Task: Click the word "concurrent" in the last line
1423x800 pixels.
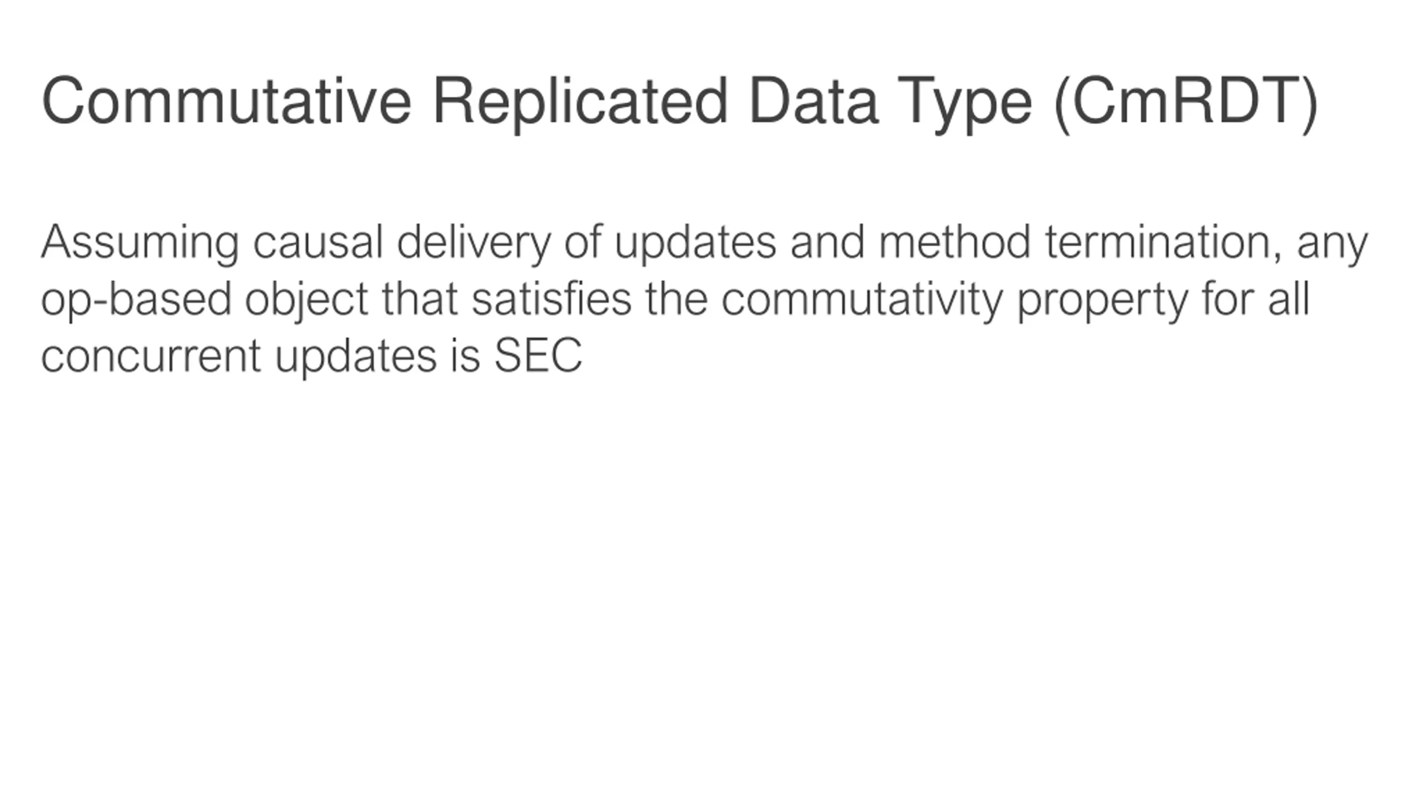Action: tap(151, 356)
